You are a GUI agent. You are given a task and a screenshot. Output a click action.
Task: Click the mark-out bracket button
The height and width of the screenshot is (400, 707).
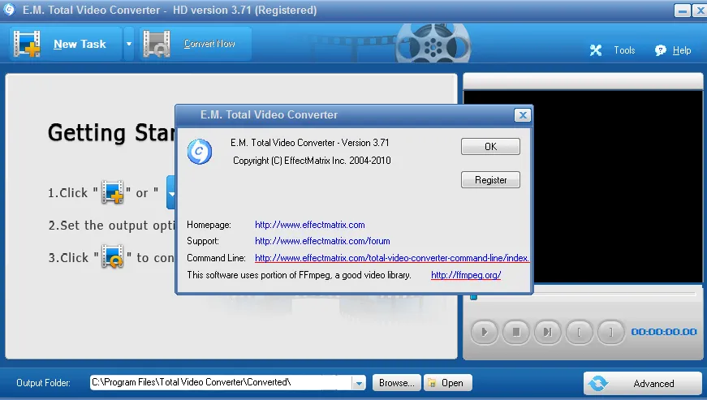click(610, 332)
